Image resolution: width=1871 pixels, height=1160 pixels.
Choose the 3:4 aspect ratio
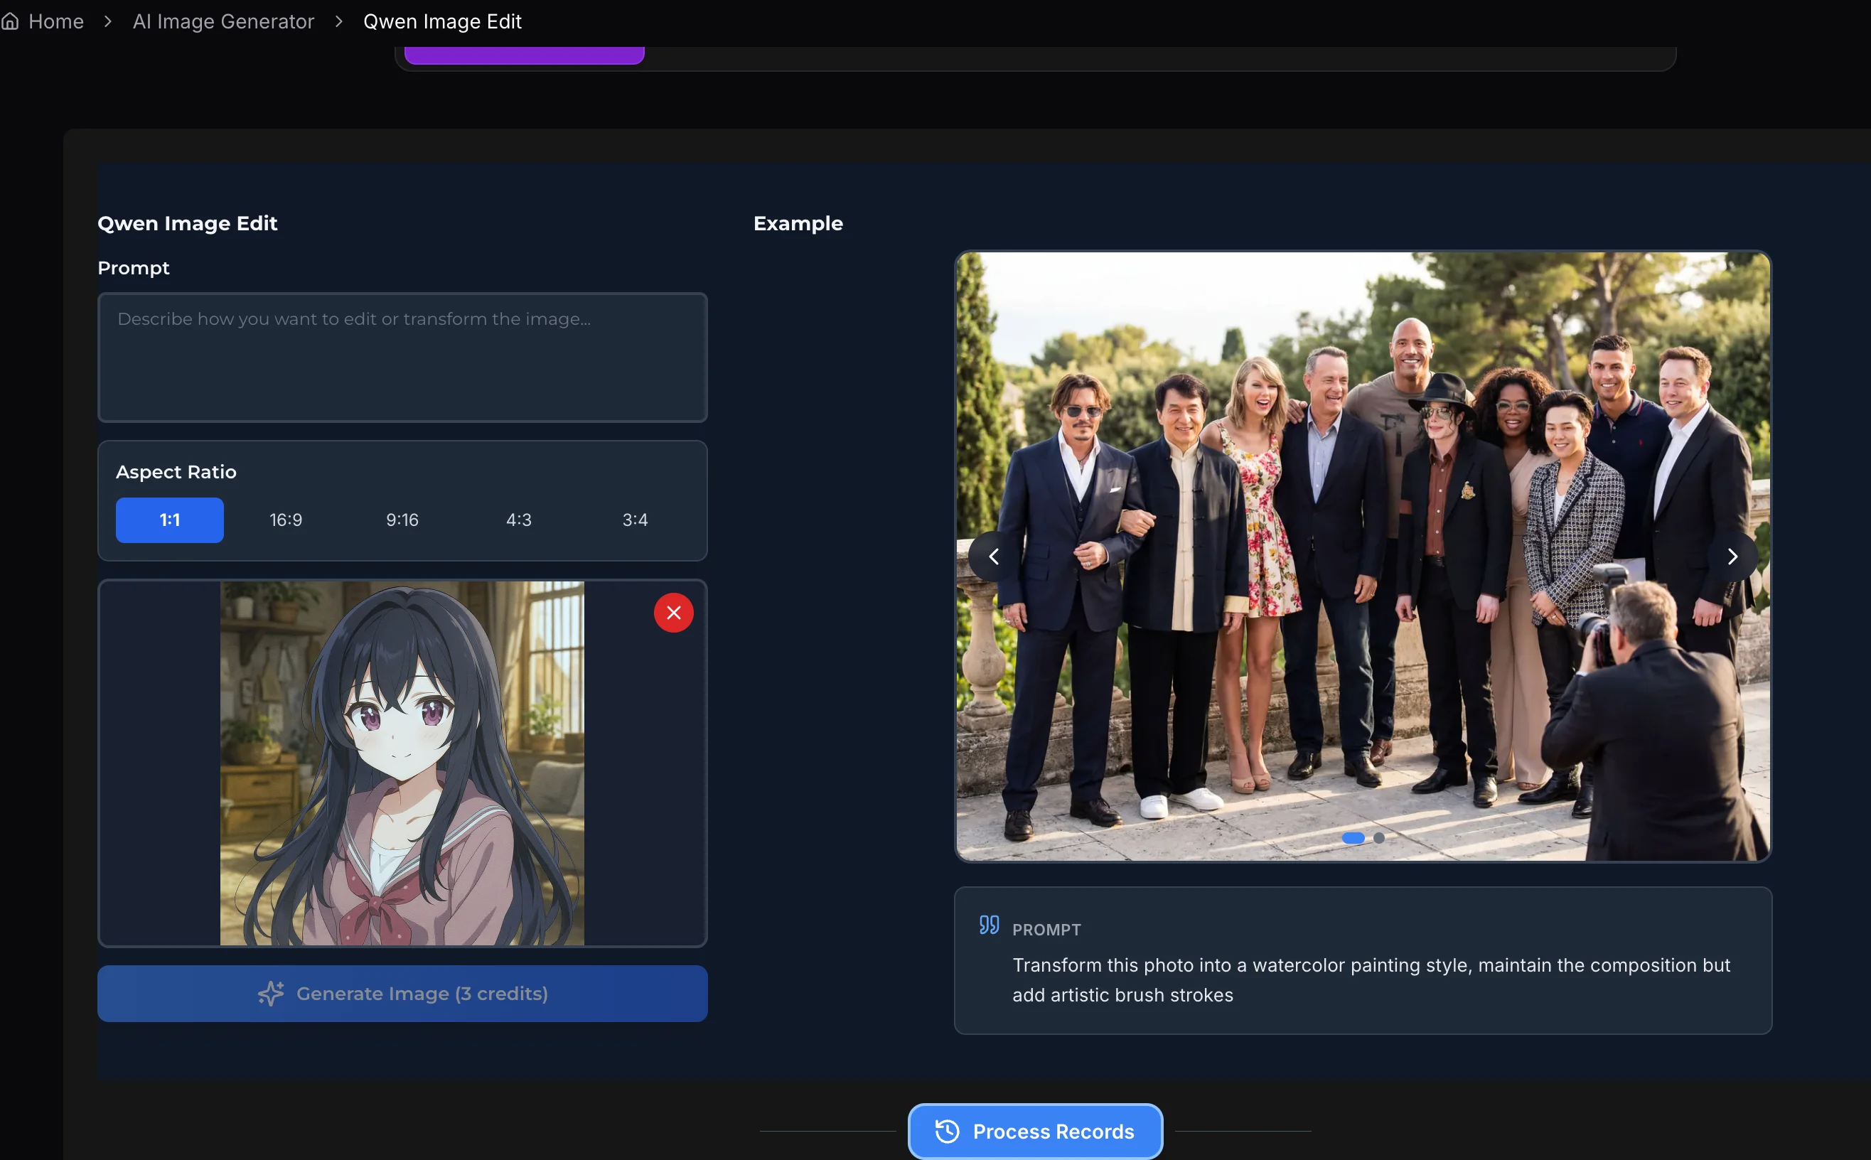tap(636, 520)
